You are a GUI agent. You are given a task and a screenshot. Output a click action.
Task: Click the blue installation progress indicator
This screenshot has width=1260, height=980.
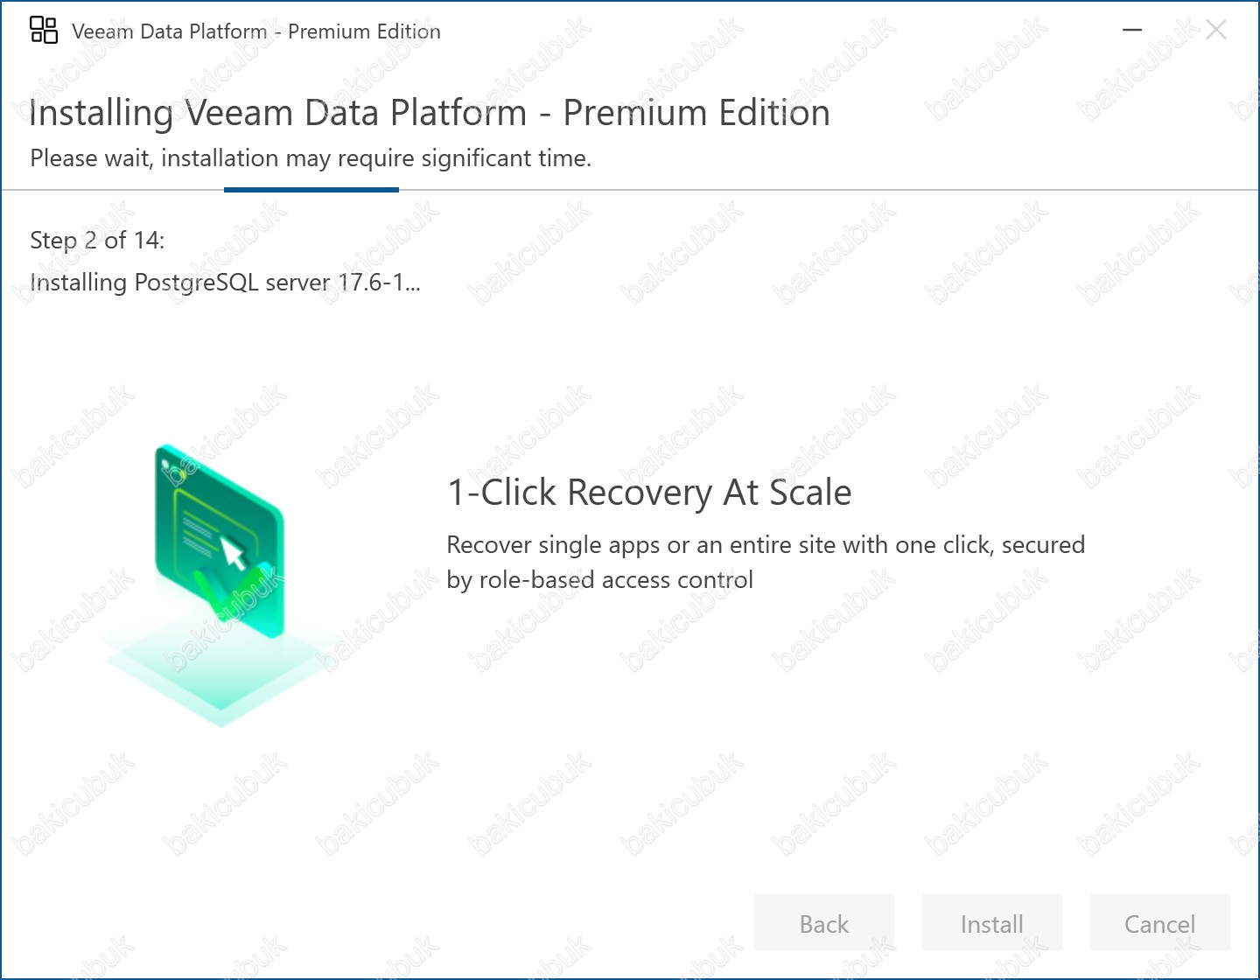click(x=311, y=189)
